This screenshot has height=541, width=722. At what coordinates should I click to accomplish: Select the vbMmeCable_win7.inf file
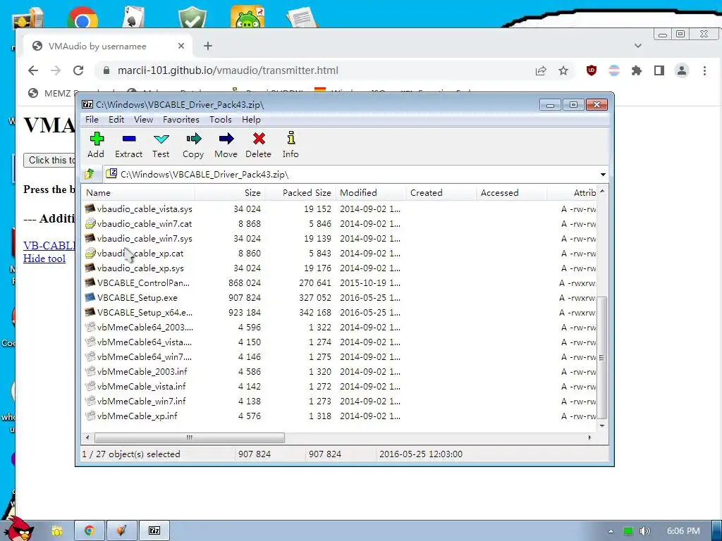coord(141,401)
